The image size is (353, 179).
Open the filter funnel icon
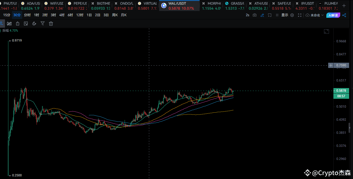pos(43,24)
